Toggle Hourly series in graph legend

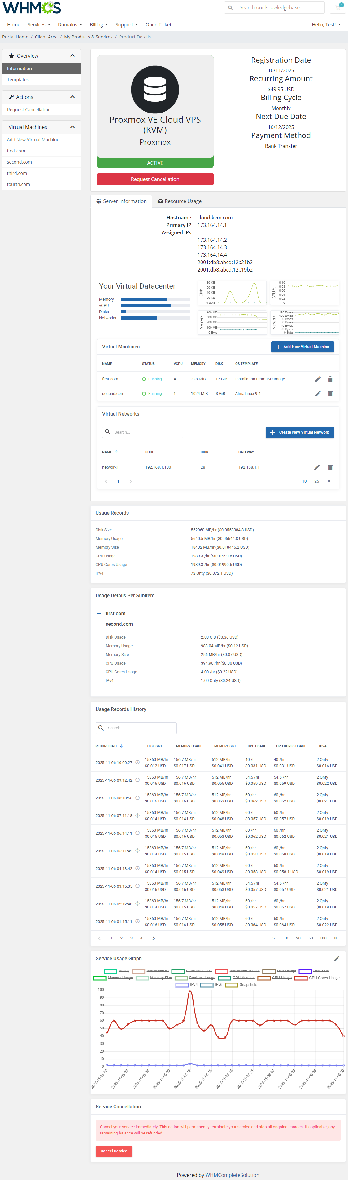[117, 971]
